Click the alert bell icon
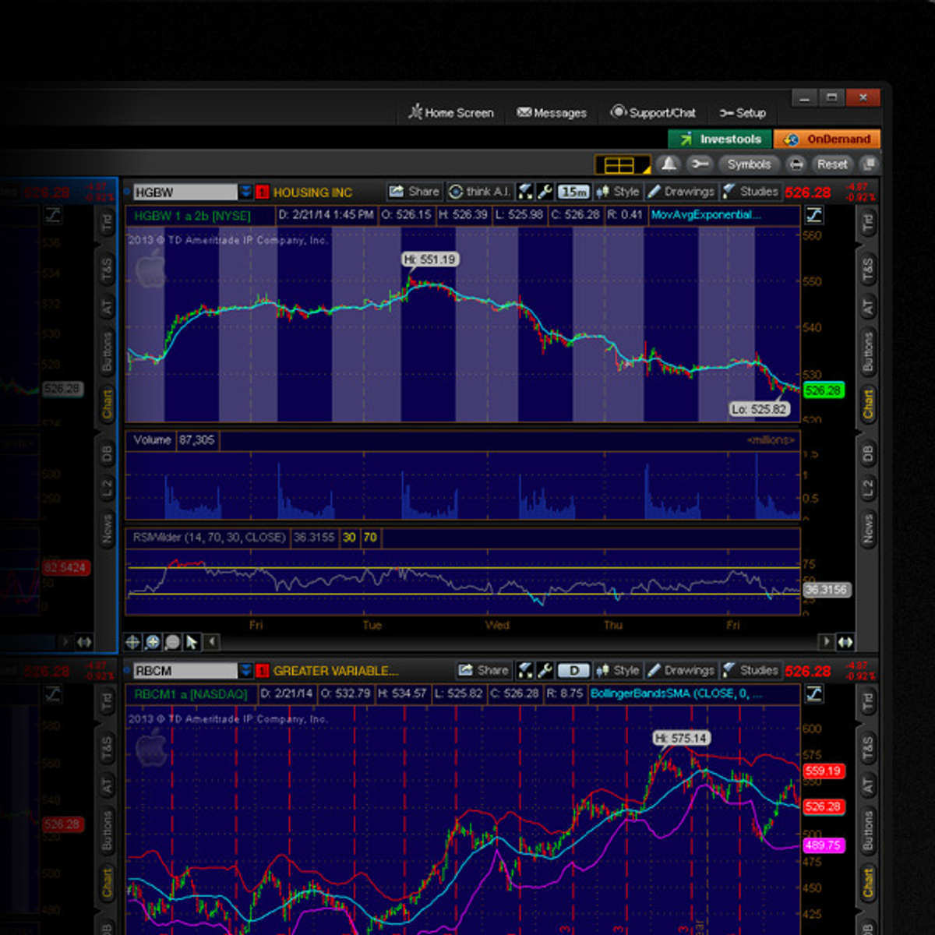 (669, 164)
